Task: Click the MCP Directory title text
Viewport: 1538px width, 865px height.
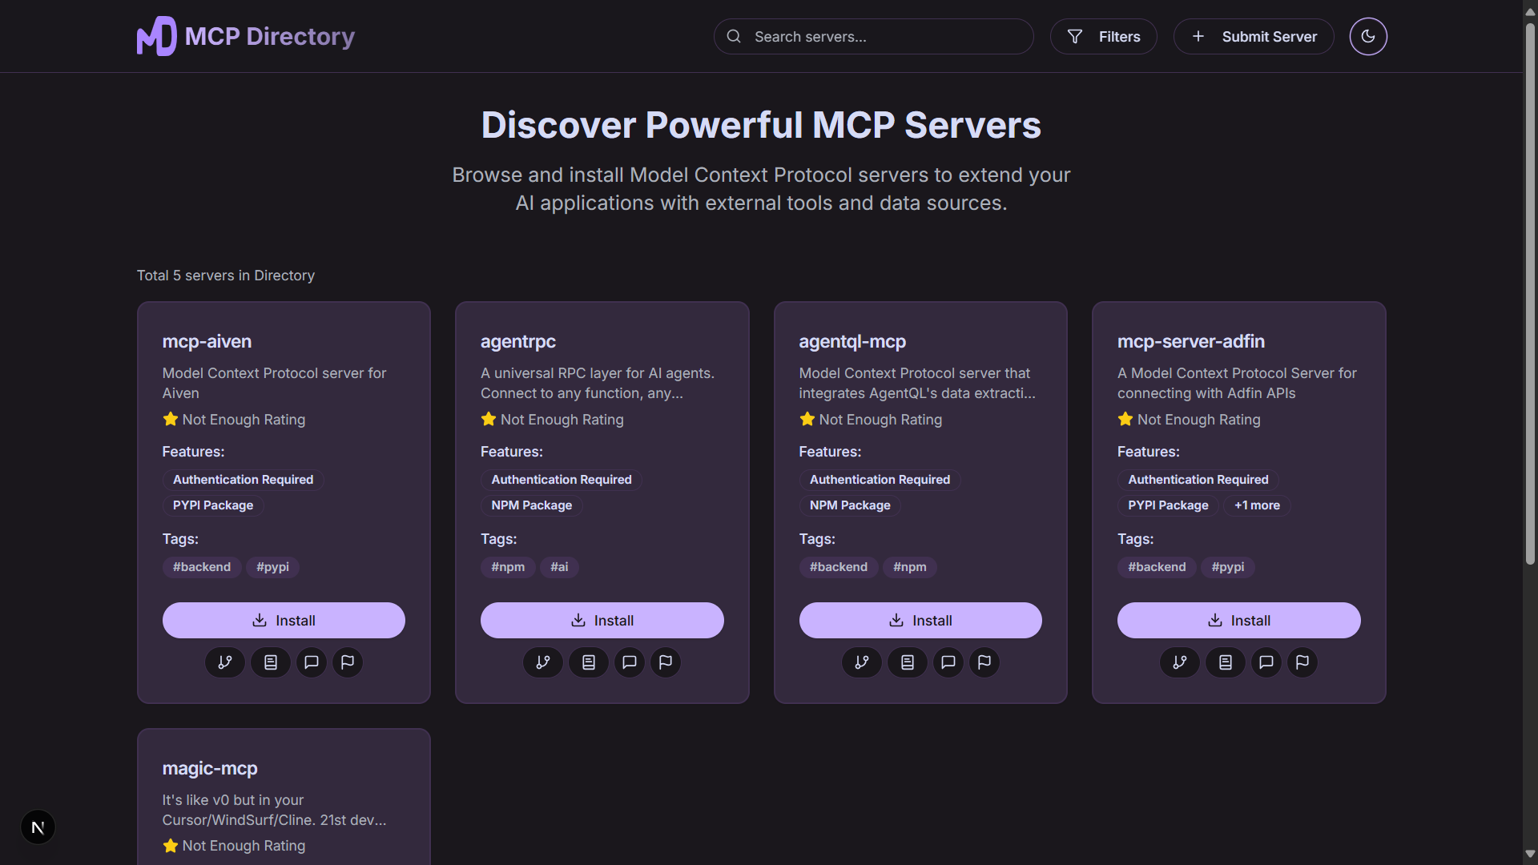Action: pos(270,36)
